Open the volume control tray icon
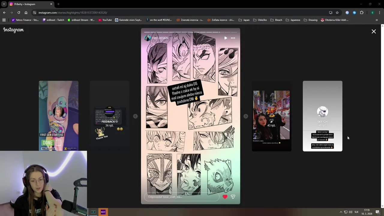384x216 pixels. coord(350,212)
